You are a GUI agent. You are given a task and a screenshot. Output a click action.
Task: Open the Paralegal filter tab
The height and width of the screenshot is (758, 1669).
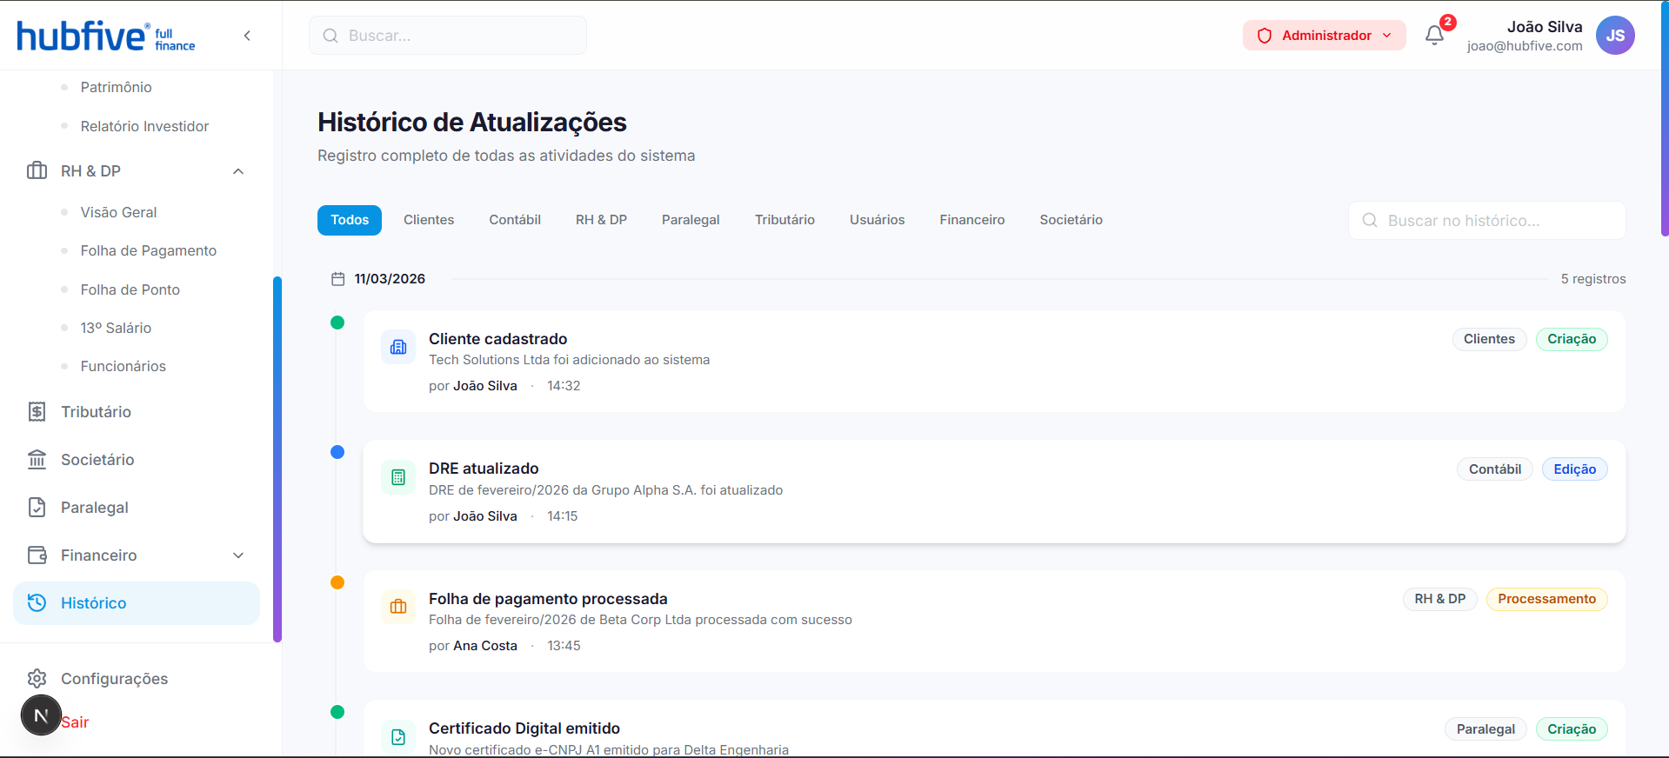point(691,220)
